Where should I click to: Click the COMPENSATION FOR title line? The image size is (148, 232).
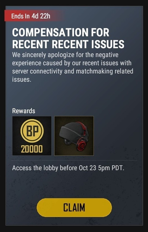(x=61, y=32)
